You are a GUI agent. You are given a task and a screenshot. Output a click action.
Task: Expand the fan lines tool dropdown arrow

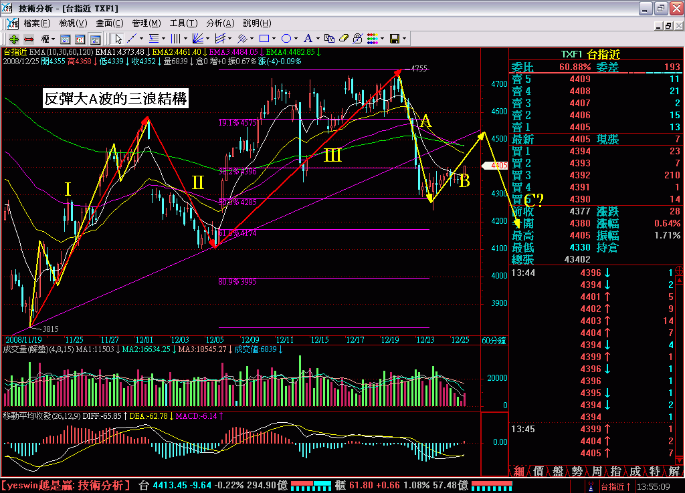tap(207, 39)
